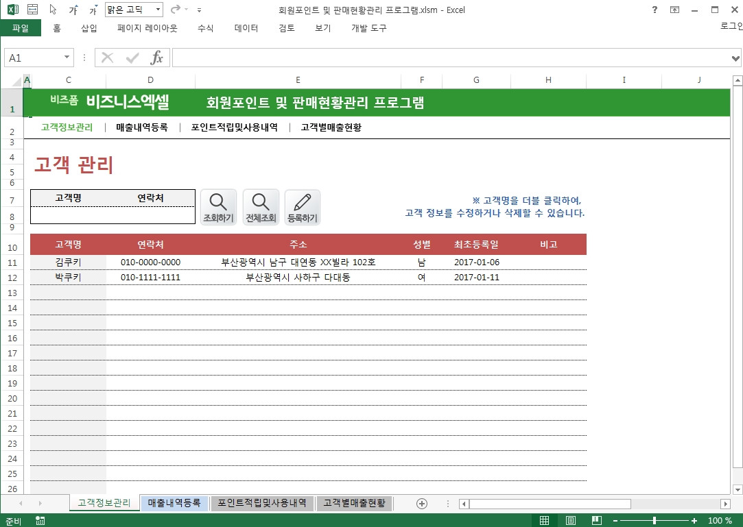This screenshot has height=527, width=743.
Task: Switch to 포인트적립및사용내역 sheet tab
Action: pyautogui.click(x=262, y=503)
